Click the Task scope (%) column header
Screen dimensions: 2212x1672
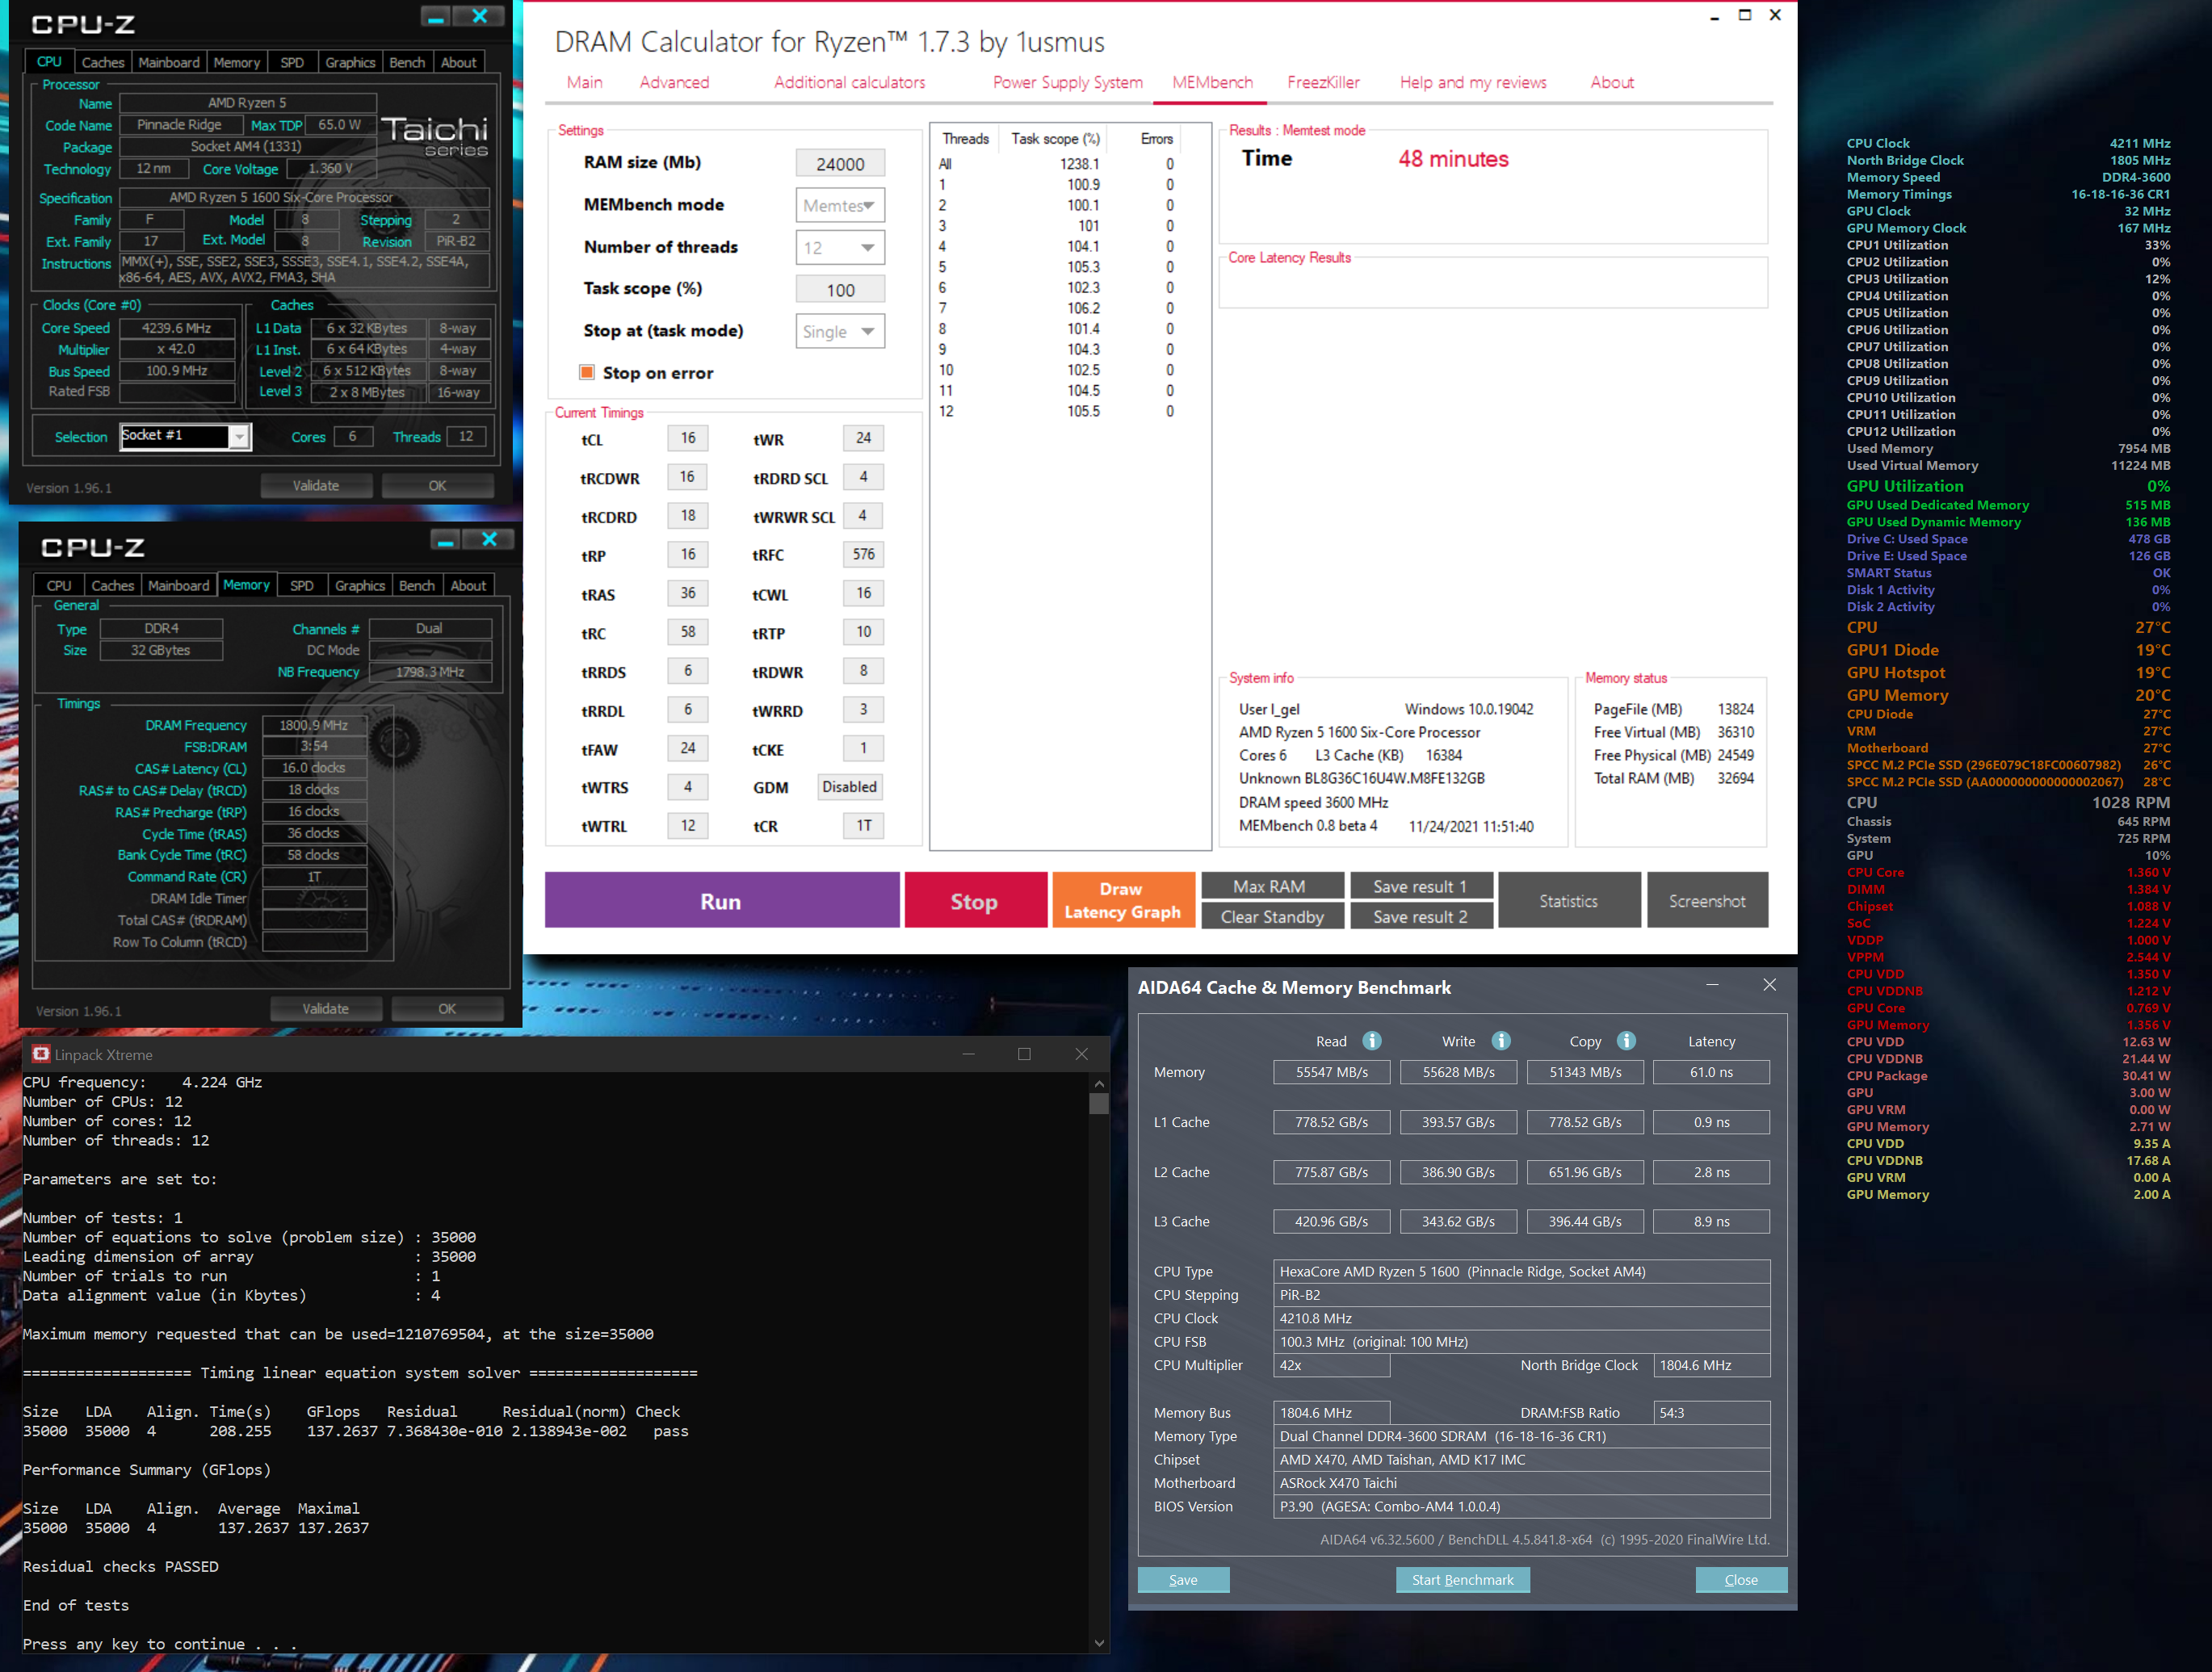tap(1055, 139)
